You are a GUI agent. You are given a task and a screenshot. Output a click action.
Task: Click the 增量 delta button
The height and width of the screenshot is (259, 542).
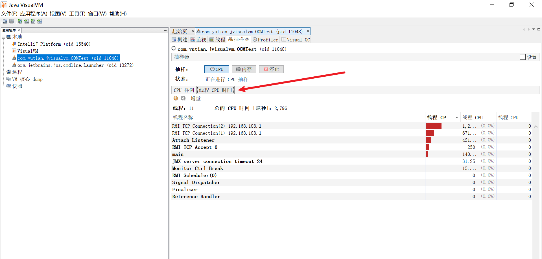pos(196,98)
